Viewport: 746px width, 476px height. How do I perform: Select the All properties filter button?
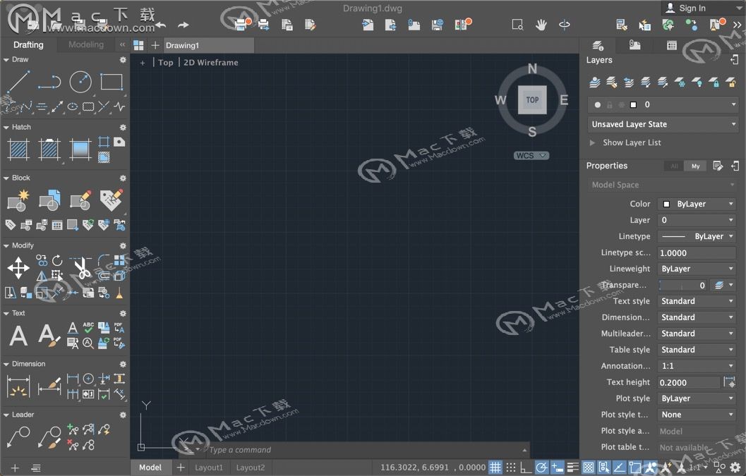pos(674,166)
